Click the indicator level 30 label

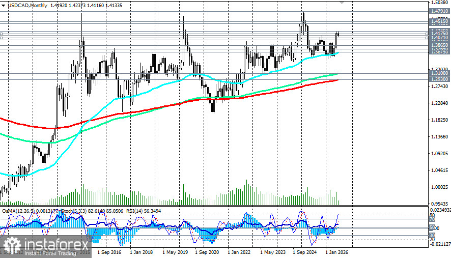(432, 235)
